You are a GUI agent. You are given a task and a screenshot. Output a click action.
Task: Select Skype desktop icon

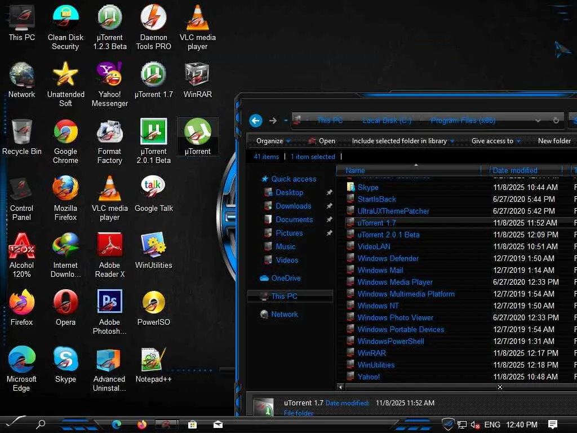pyautogui.click(x=65, y=365)
